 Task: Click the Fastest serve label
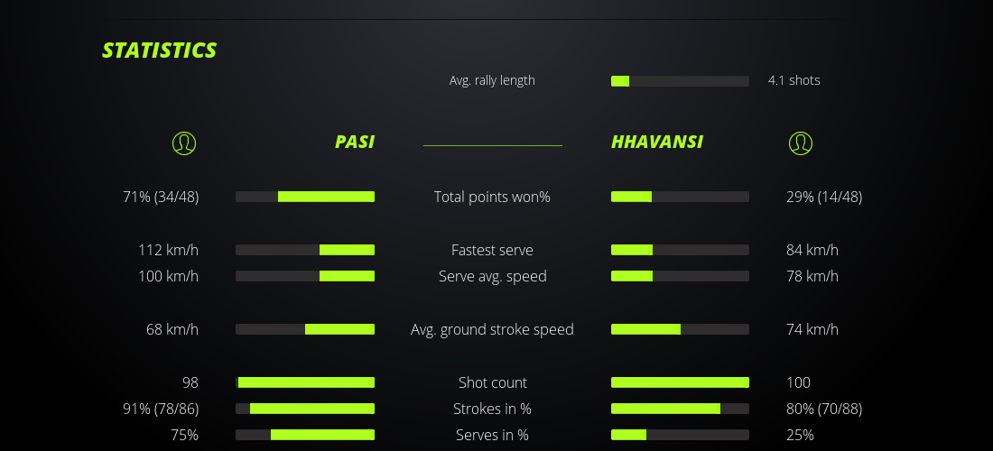(x=492, y=250)
